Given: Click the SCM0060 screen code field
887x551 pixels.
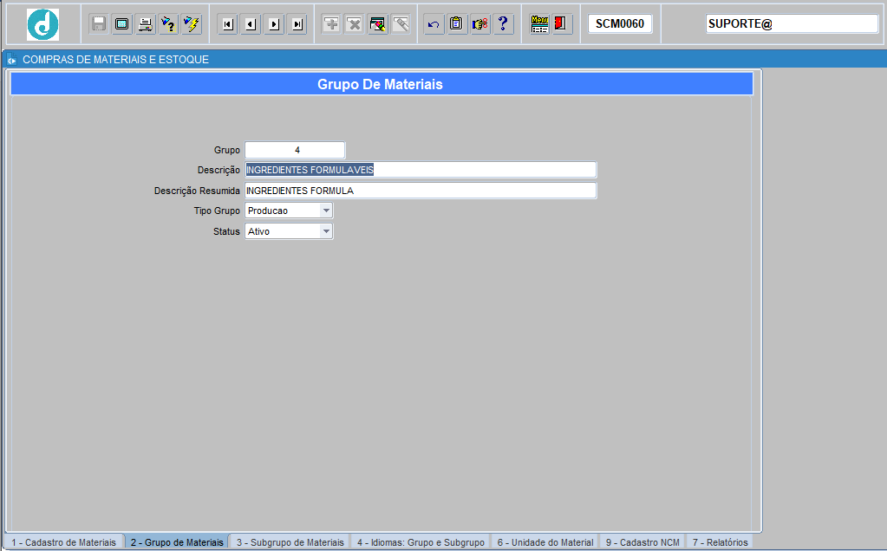Looking at the screenshot, I should (x=620, y=23).
